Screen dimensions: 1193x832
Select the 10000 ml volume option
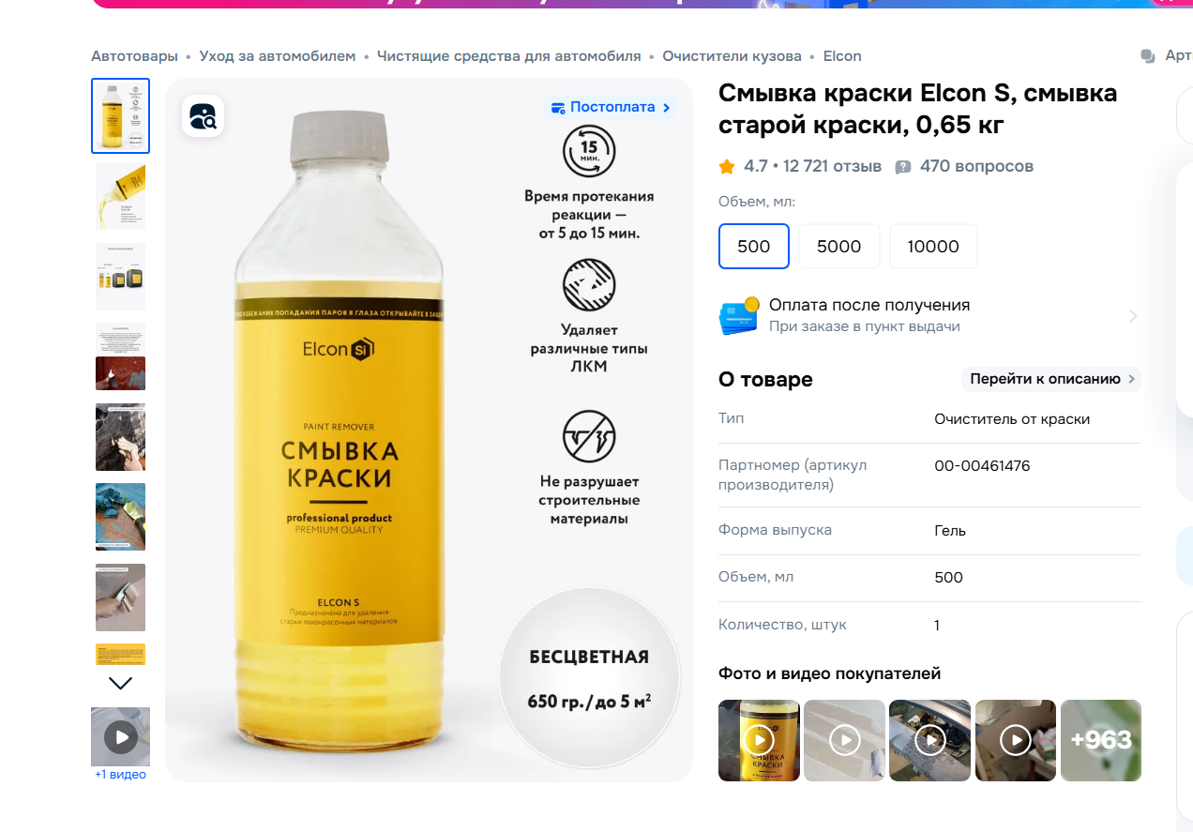(x=933, y=246)
